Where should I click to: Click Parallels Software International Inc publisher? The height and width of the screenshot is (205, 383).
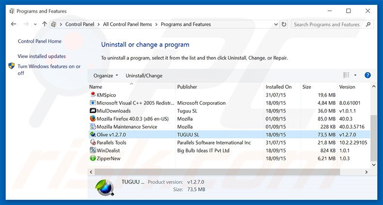coord(214,142)
